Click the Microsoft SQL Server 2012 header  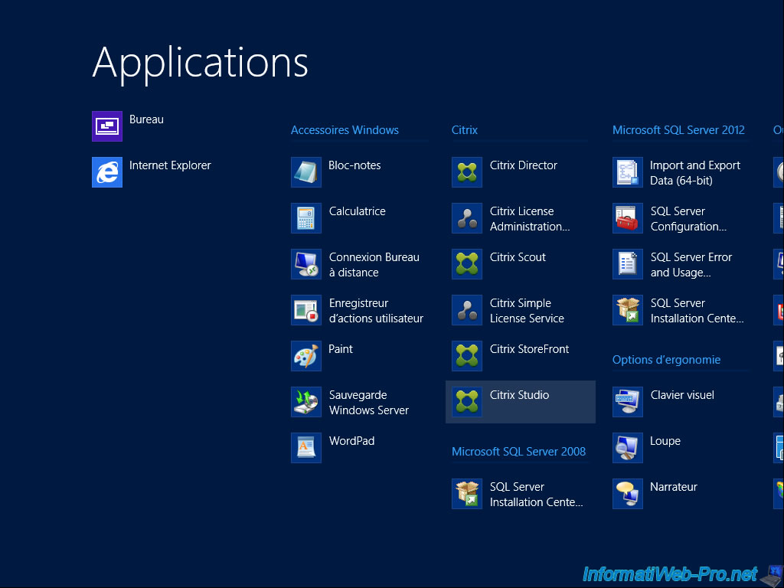[678, 130]
